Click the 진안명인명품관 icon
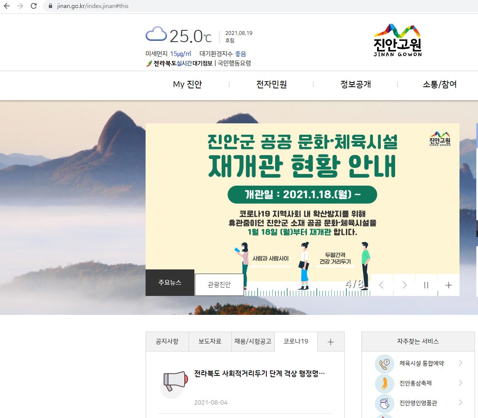Viewport: 478px width, 418px height. (x=385, y=403)
